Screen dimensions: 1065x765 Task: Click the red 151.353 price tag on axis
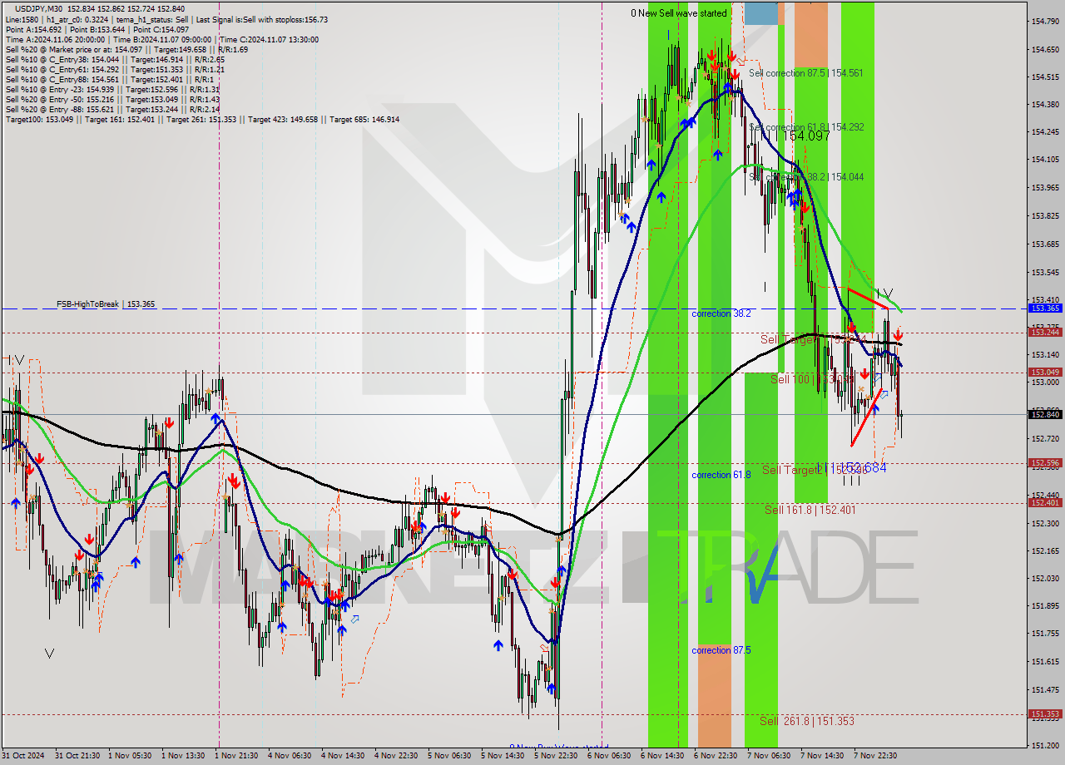(1045, 713)
